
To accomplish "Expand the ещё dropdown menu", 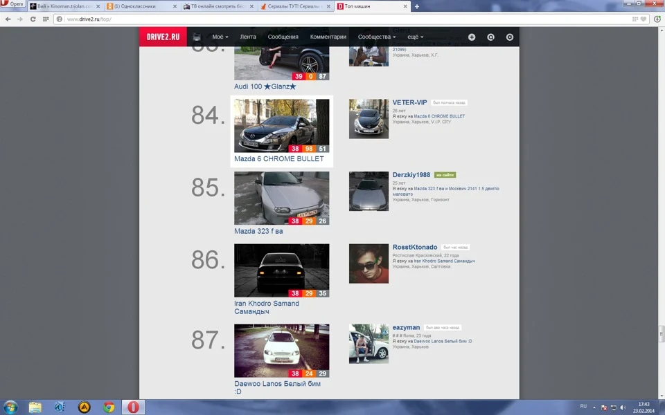I will click(x=415, y=37).
